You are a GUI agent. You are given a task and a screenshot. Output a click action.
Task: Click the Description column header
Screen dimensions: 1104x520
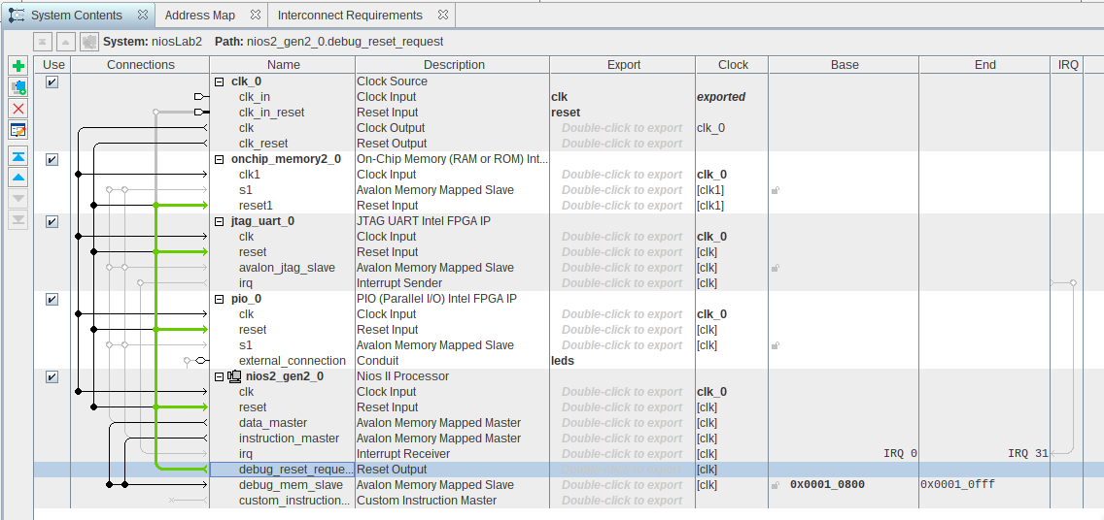[454, 65]
